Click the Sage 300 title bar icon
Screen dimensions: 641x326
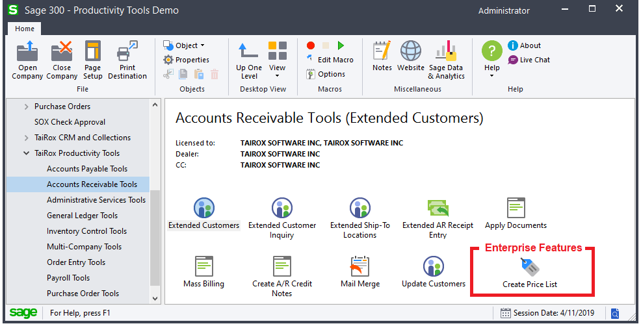tap(13, 10)
